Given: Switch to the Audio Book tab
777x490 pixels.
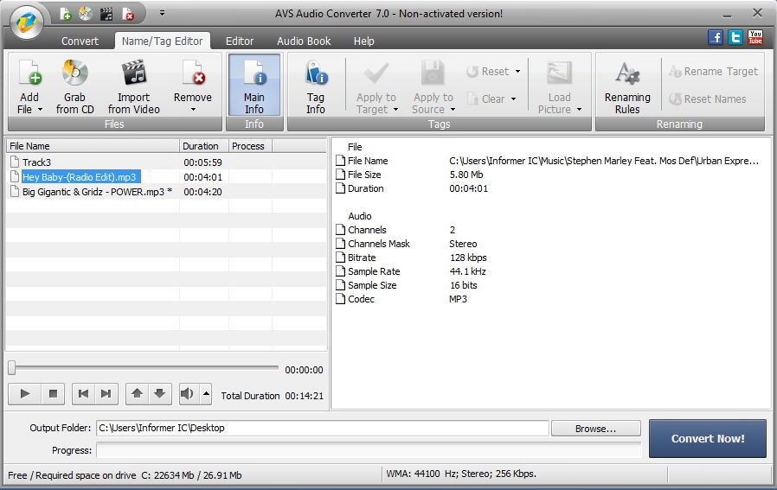Looking at the screenshot, I should (x=304, y=41).
